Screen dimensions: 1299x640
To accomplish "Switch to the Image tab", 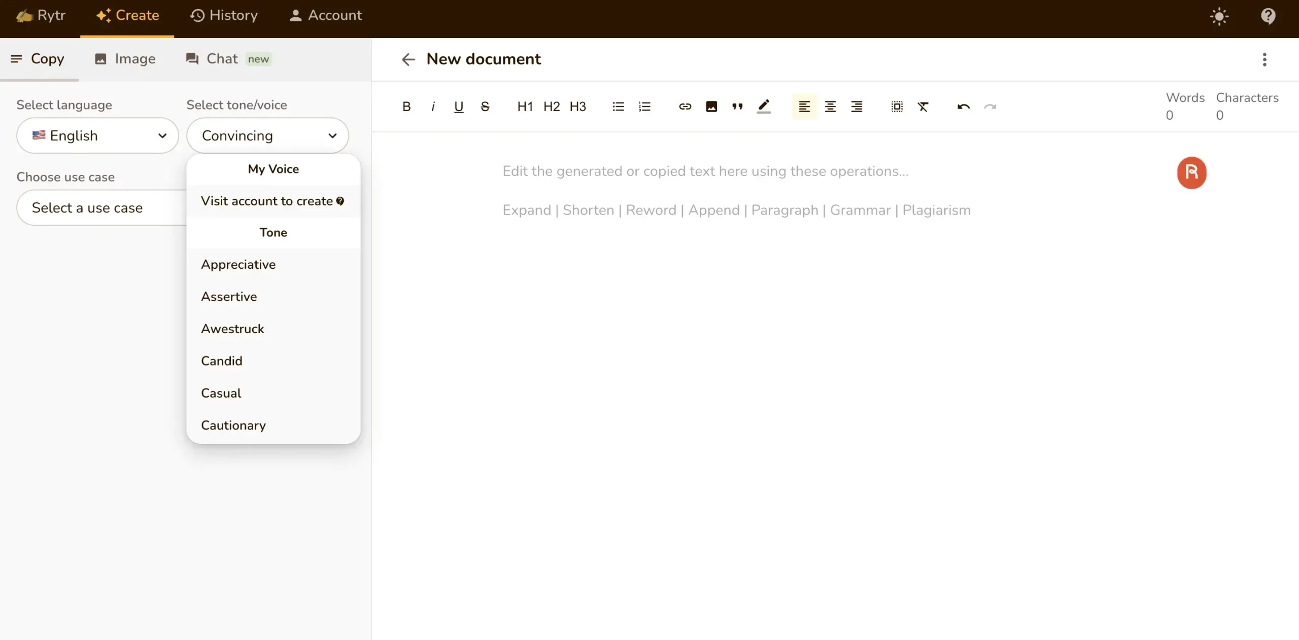I will coord(125,59).
